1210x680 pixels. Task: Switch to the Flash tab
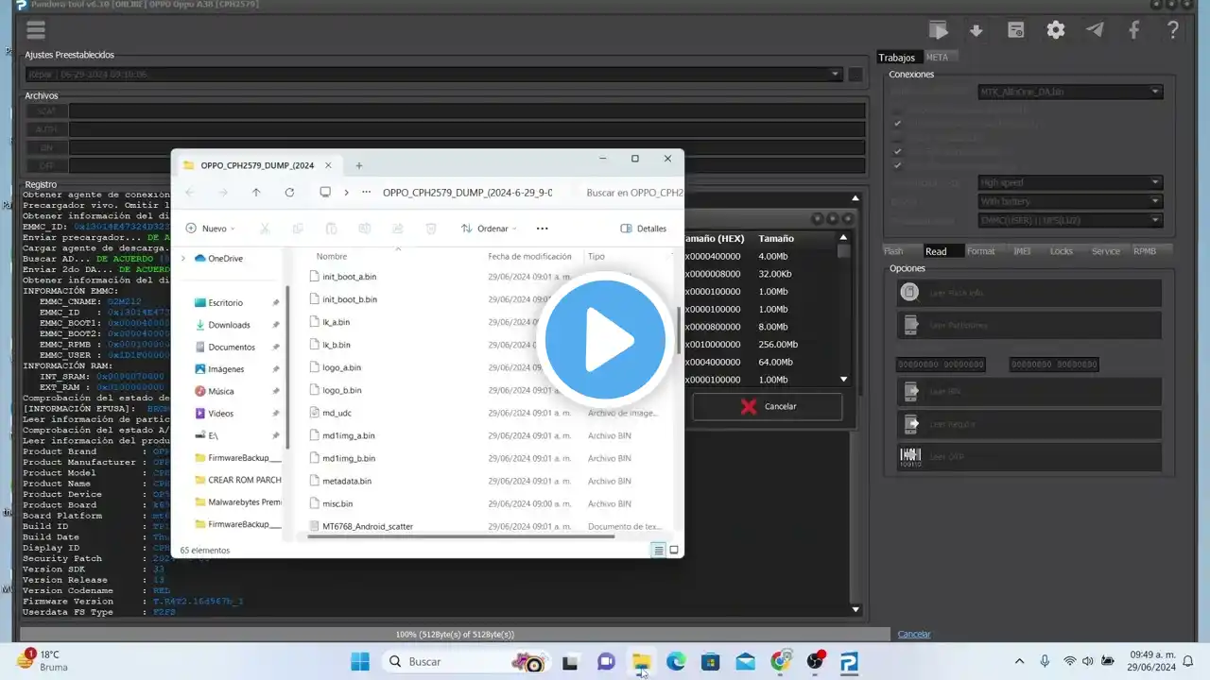click(893, 251)
